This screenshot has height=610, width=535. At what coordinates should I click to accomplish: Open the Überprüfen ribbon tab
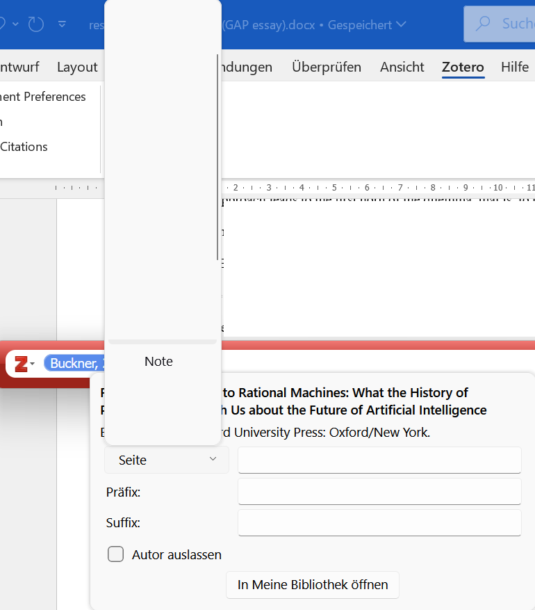pos(327,67)
